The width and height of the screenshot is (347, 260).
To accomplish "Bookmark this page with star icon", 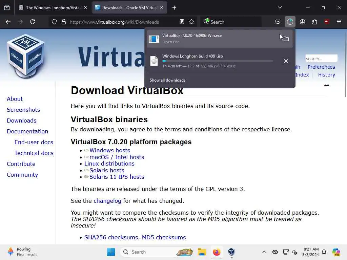I will point(191,22).
